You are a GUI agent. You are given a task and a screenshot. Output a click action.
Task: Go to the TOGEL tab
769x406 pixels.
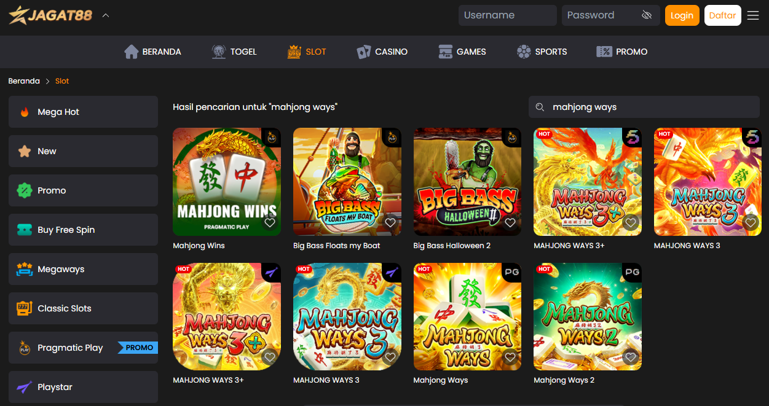(x=234, y=52)
